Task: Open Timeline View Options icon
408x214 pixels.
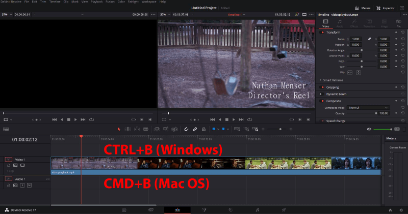Action: pyautogui.click(x=6, y=129)
